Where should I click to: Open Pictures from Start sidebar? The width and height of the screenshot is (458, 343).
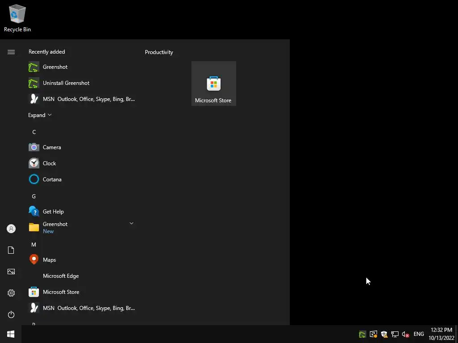pos(11,272)
